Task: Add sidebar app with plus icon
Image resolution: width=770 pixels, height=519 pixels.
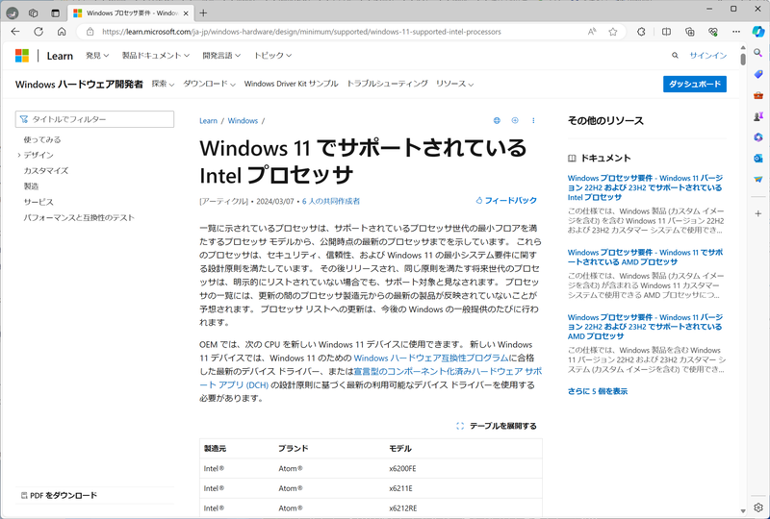Action: [758, 213]
